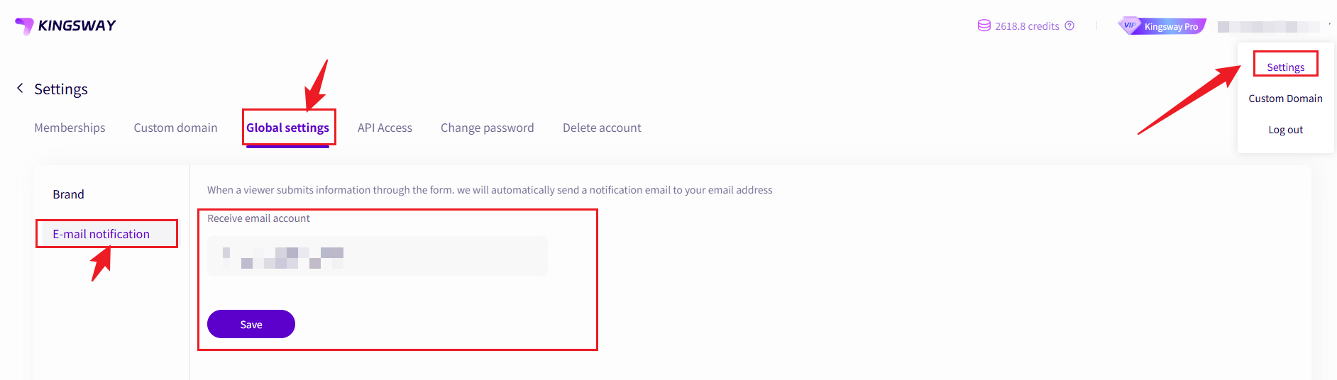Click the purple Save button
This screenshot has height=380, width=1337.
[x=251, y=324]
